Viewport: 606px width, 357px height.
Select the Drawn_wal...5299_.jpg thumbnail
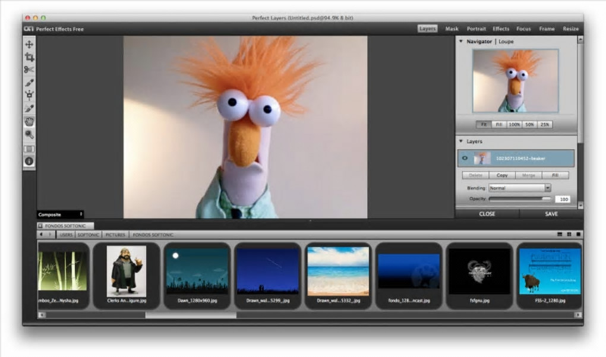[268, 275]
